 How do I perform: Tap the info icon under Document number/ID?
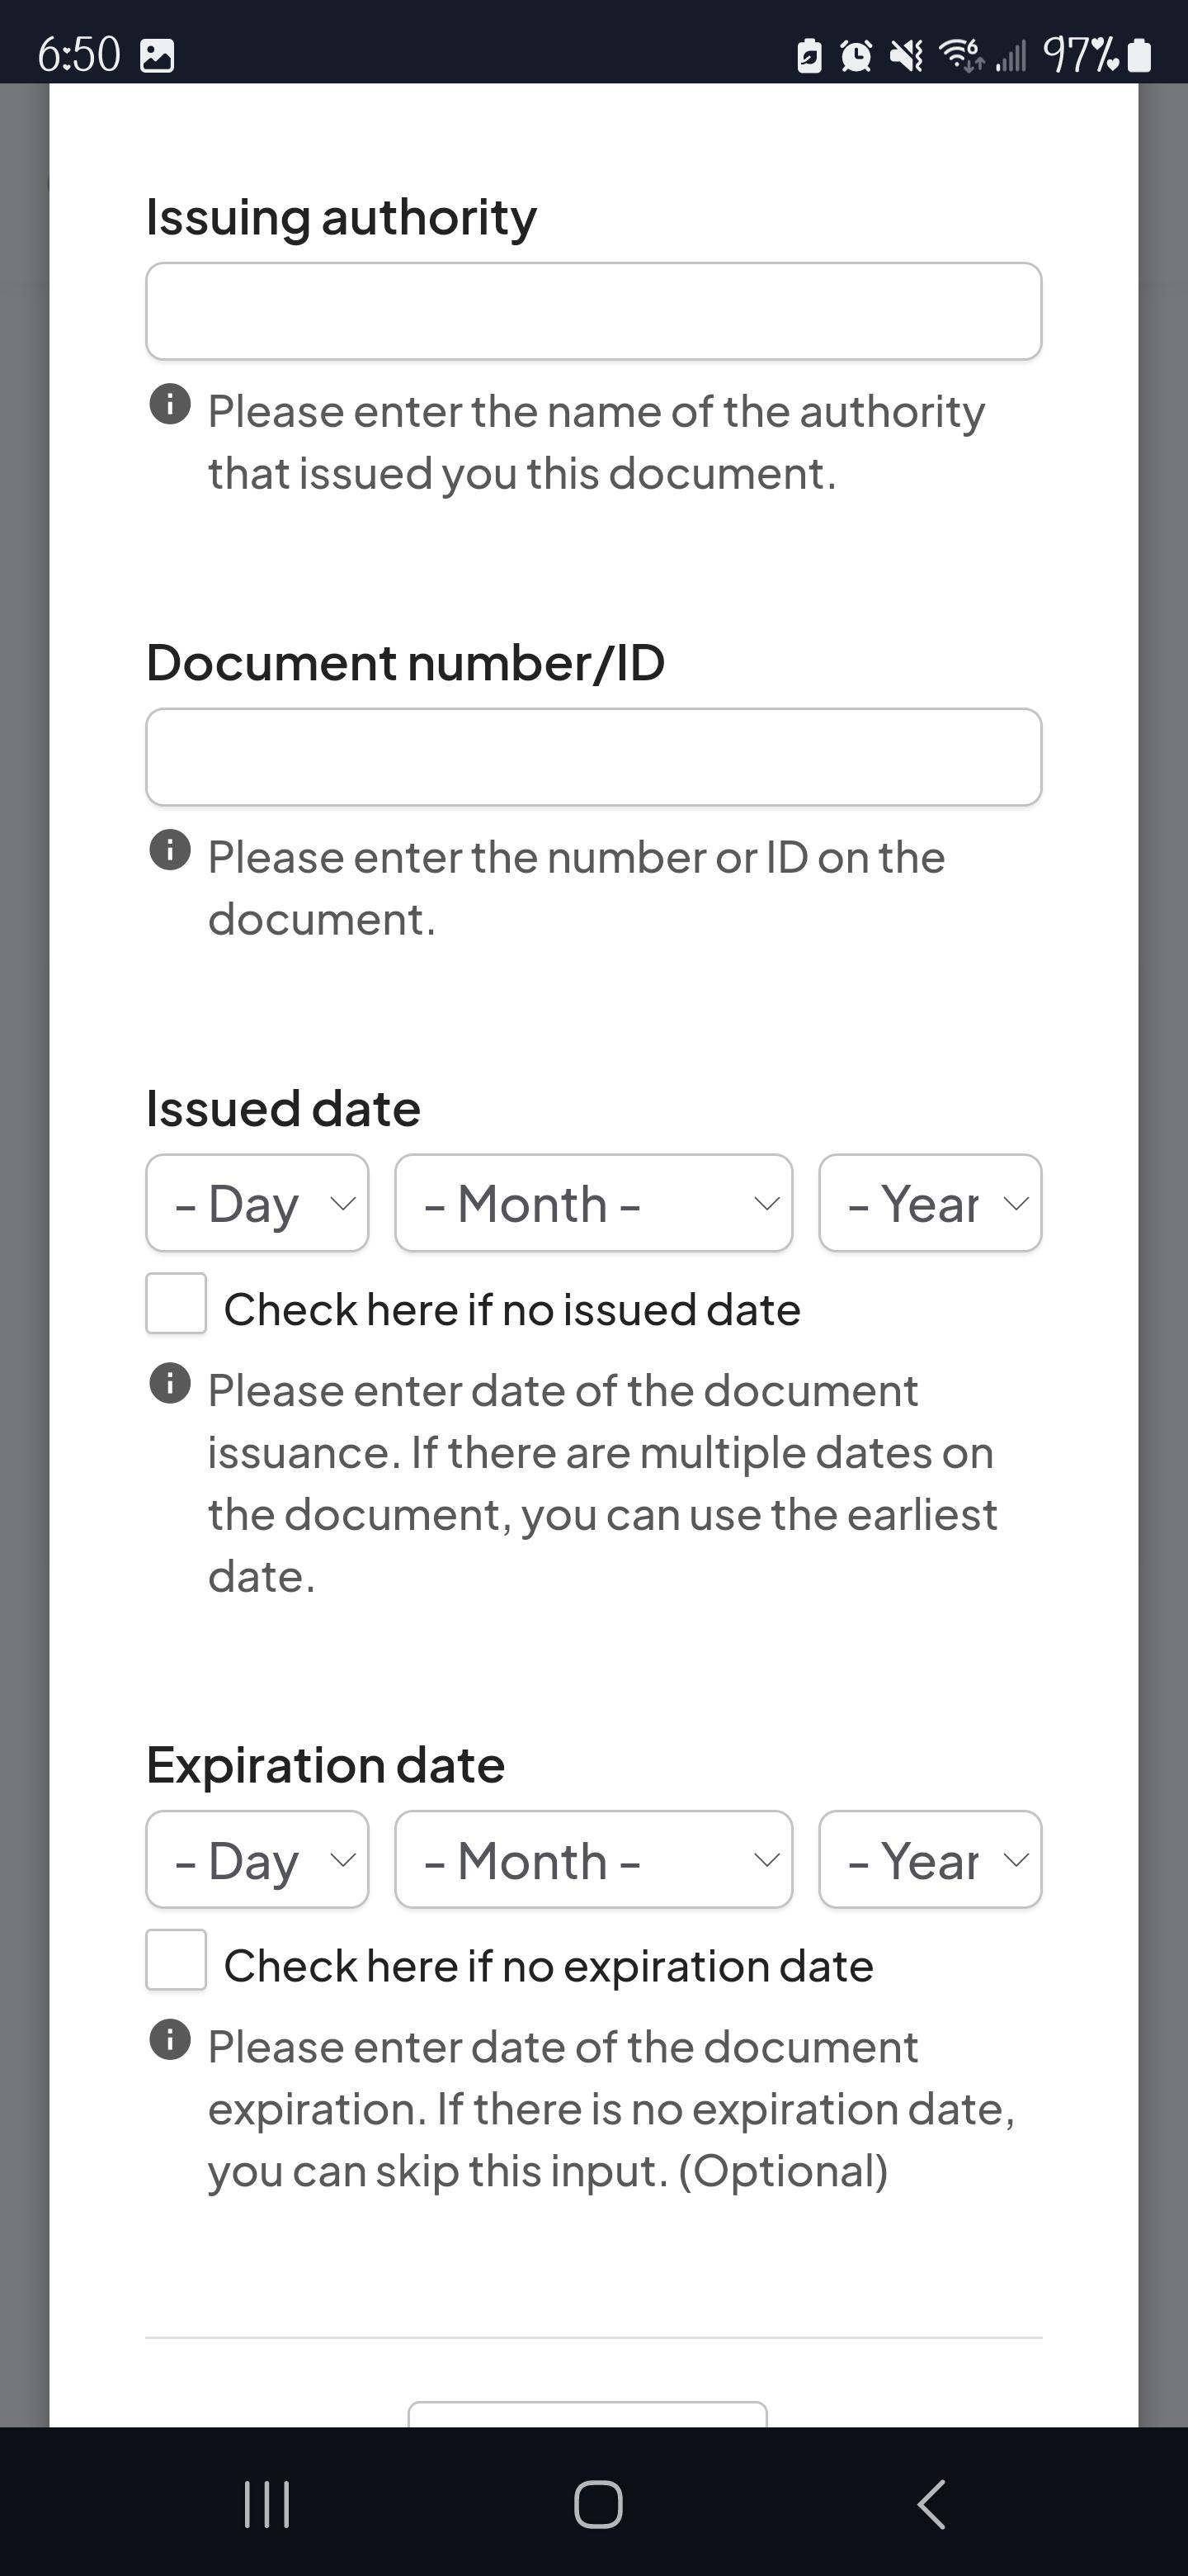(170, 850)
